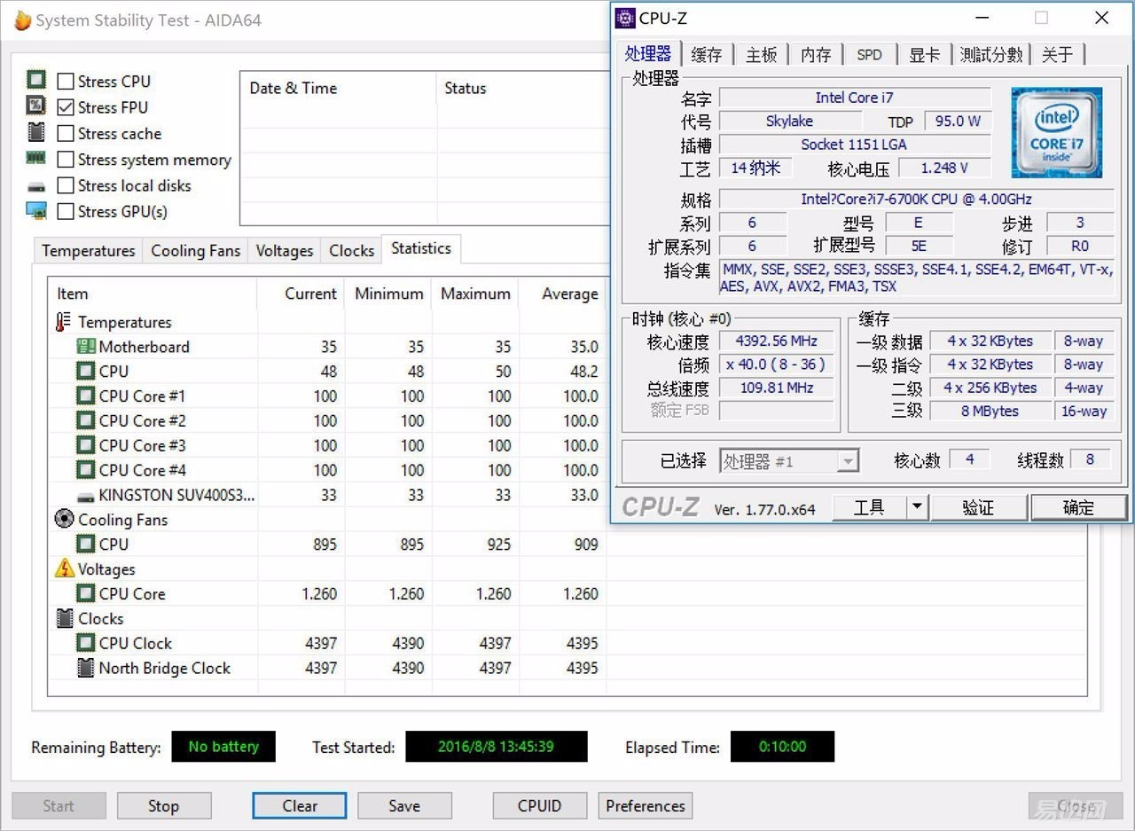This screenshot has width=1135, height=831.
Task: Click the North Bridge Clock chip icon
Action: [85, 668]
